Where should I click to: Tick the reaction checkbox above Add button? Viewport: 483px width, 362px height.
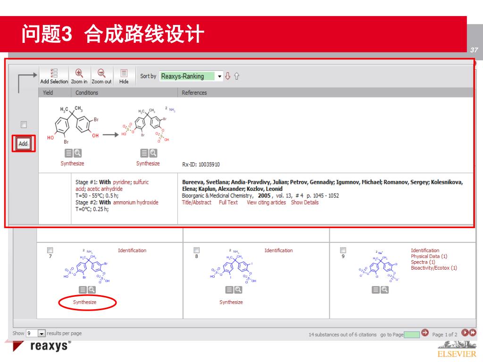point(24,124)
